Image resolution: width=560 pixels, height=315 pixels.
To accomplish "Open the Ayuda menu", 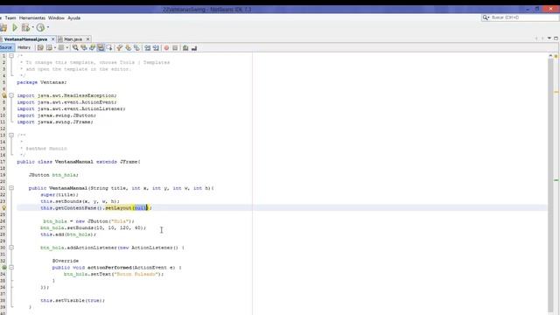I will click(73, 17).
